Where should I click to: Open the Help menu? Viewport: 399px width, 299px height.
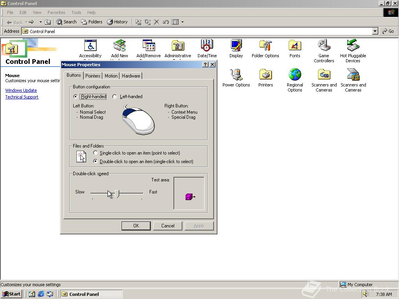[x=91, y=12]
